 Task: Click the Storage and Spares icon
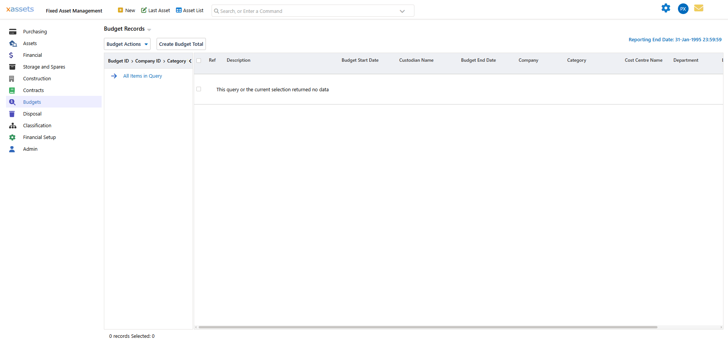pyautogui.click(x=13, y=67)
